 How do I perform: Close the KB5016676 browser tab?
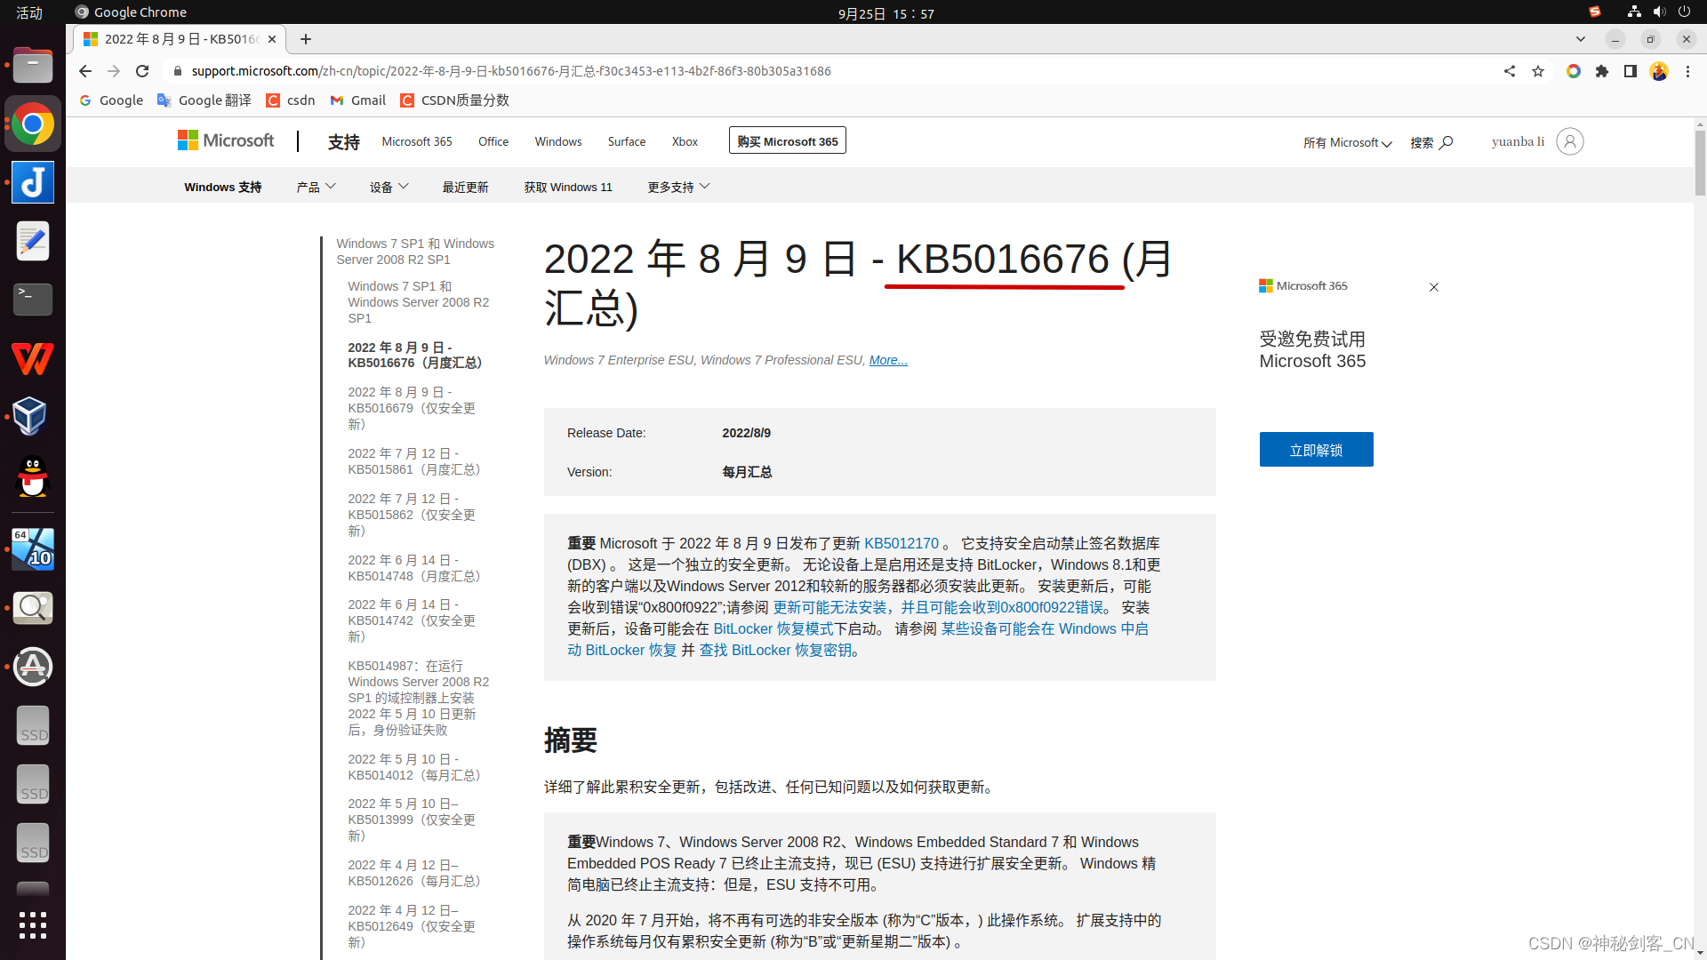272,39
